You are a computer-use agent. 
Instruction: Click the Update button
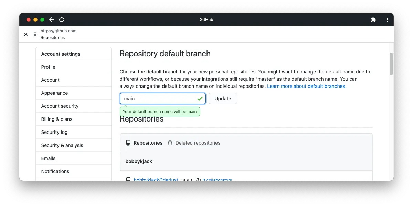point(223,99)
